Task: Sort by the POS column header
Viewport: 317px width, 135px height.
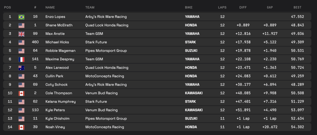Action: [7, 7]
